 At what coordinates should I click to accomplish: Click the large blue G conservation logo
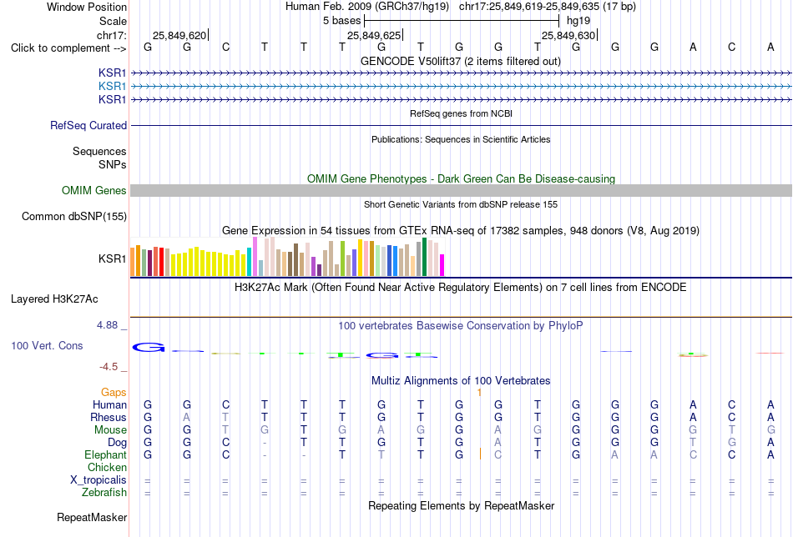coord(149,347)
